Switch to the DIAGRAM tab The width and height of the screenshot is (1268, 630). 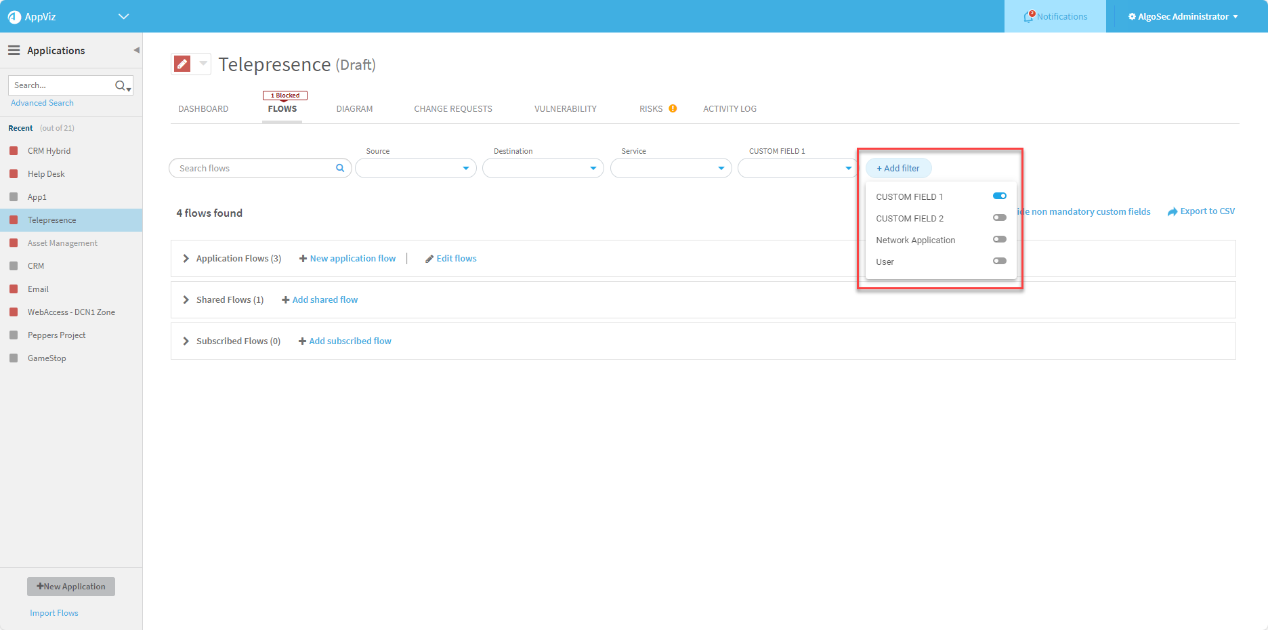pyautogui.click(x=354, y=109)
